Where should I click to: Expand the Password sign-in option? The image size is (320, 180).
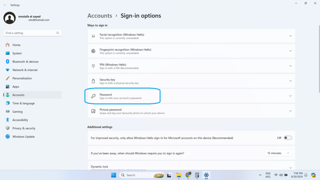[x=191, y=96]
